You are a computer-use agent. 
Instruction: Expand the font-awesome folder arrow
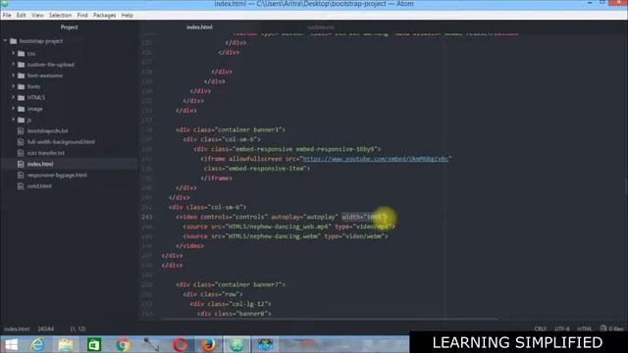click(x=13, y=76)
